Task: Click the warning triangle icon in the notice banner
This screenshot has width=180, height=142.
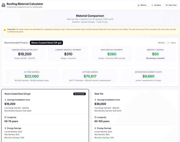Action: [4, 29]
